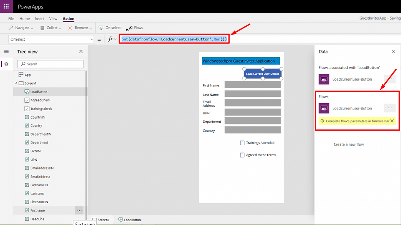Open ellipsis for Loadcurrentuser-Button under Flows
The height and width of the screenshot is (225, 401).
[x=390, y=108]
